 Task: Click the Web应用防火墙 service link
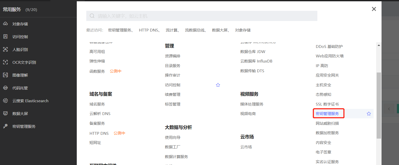tap(330, 56)
